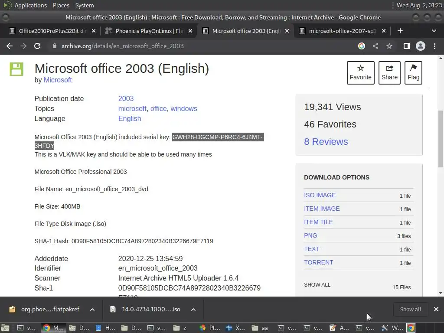Open the System menu

coord(85,5)
